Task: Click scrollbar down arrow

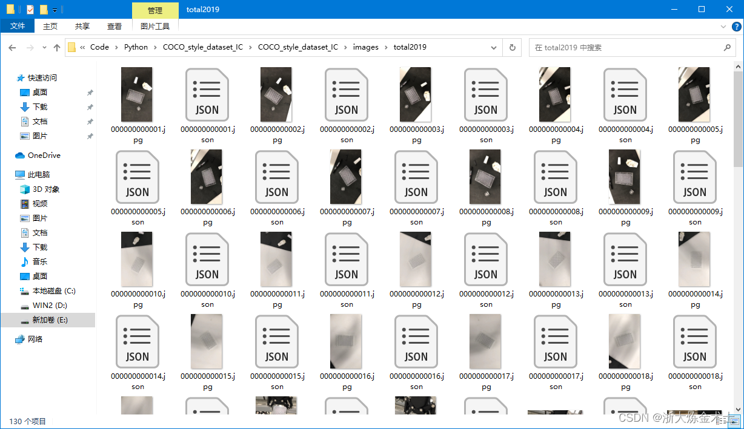Action: click(x=739, y=410)
